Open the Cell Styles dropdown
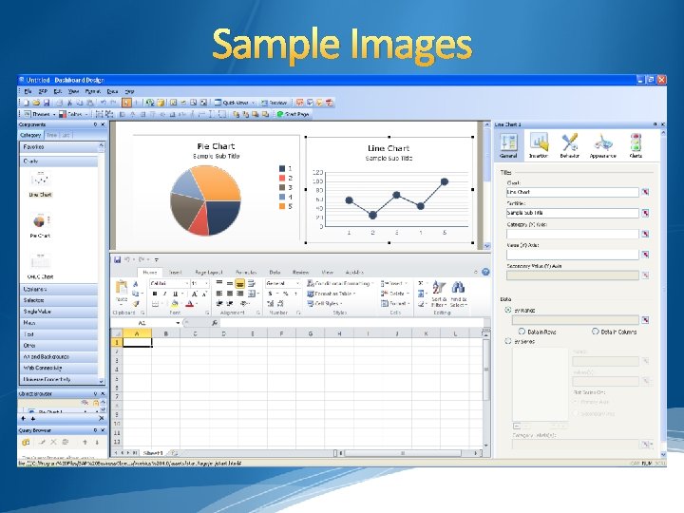684x513 pixels. click(325, 304)
